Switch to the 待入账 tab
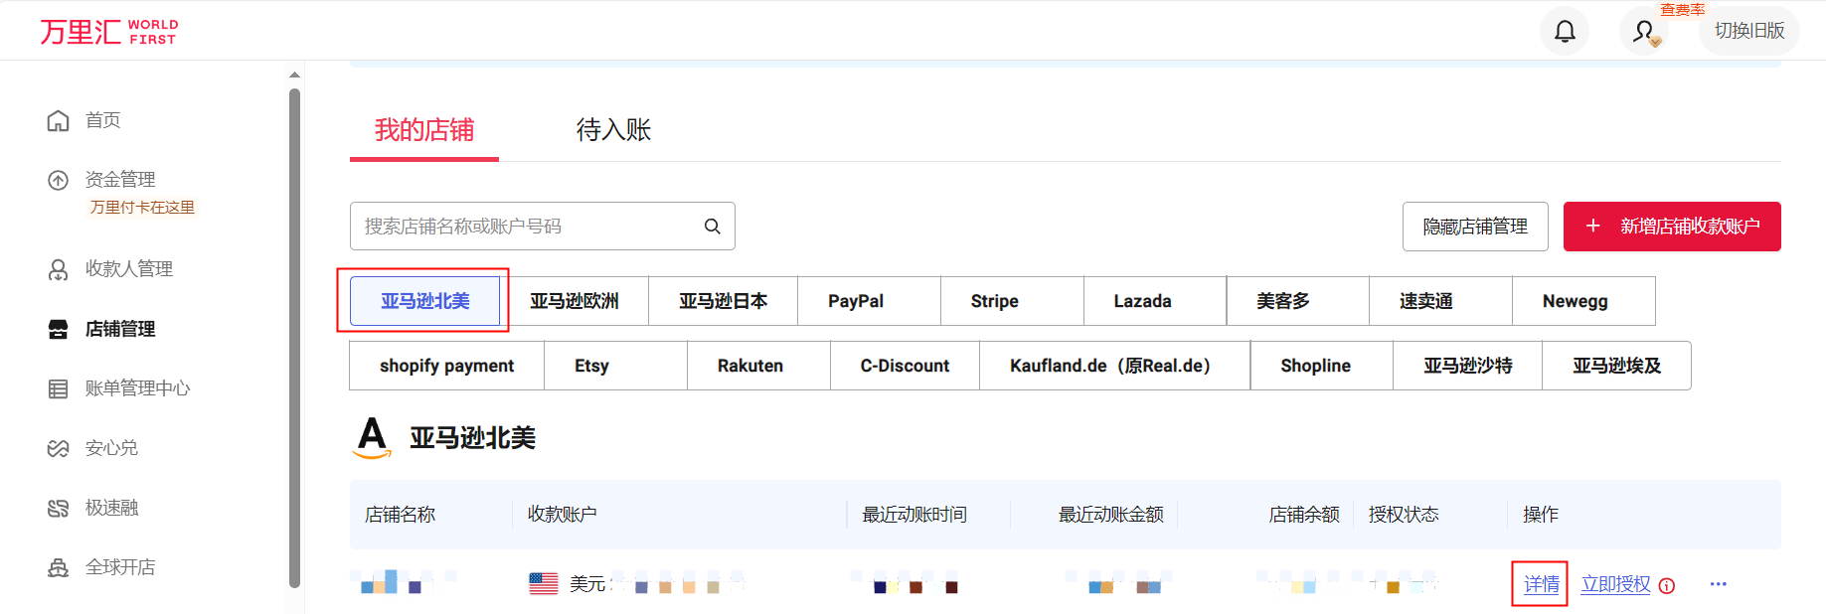 [x=613, y=130]
